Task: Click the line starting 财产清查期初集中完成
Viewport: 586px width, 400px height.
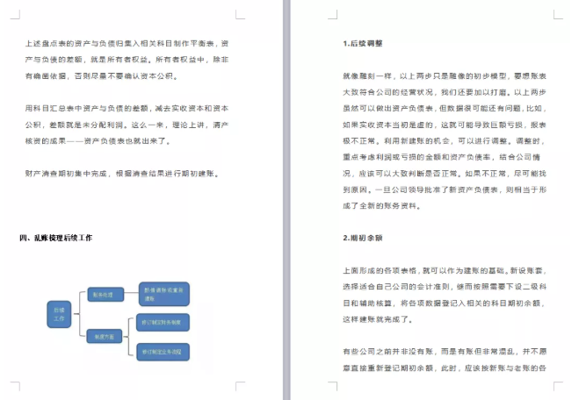Action: 121,173
